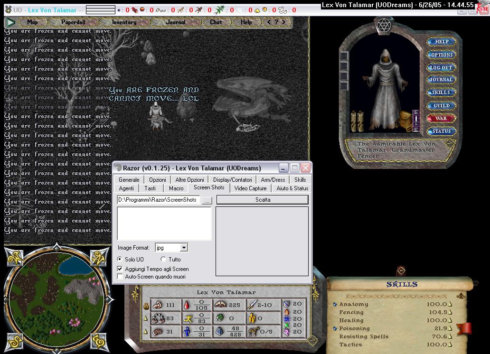Click the paperdoll GUILD button
Image resolution: width=490 pixels, height=354 pixels.
(441, 106)
